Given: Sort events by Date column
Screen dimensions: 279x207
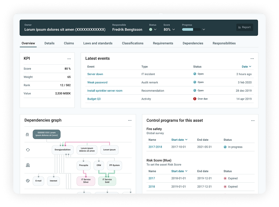Looking at the screenshot, I should 246,67.
